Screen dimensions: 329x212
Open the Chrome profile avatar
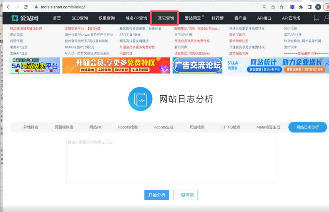tap(318, 7)
